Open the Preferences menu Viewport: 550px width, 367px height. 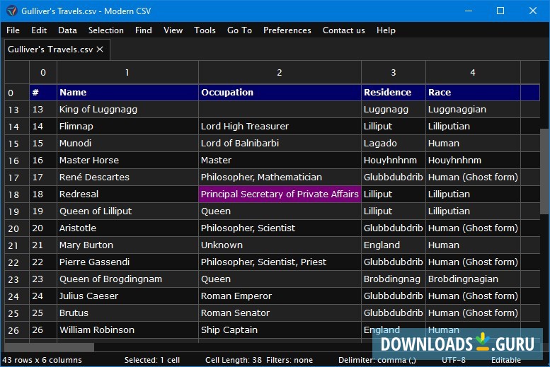click(287, 30)
